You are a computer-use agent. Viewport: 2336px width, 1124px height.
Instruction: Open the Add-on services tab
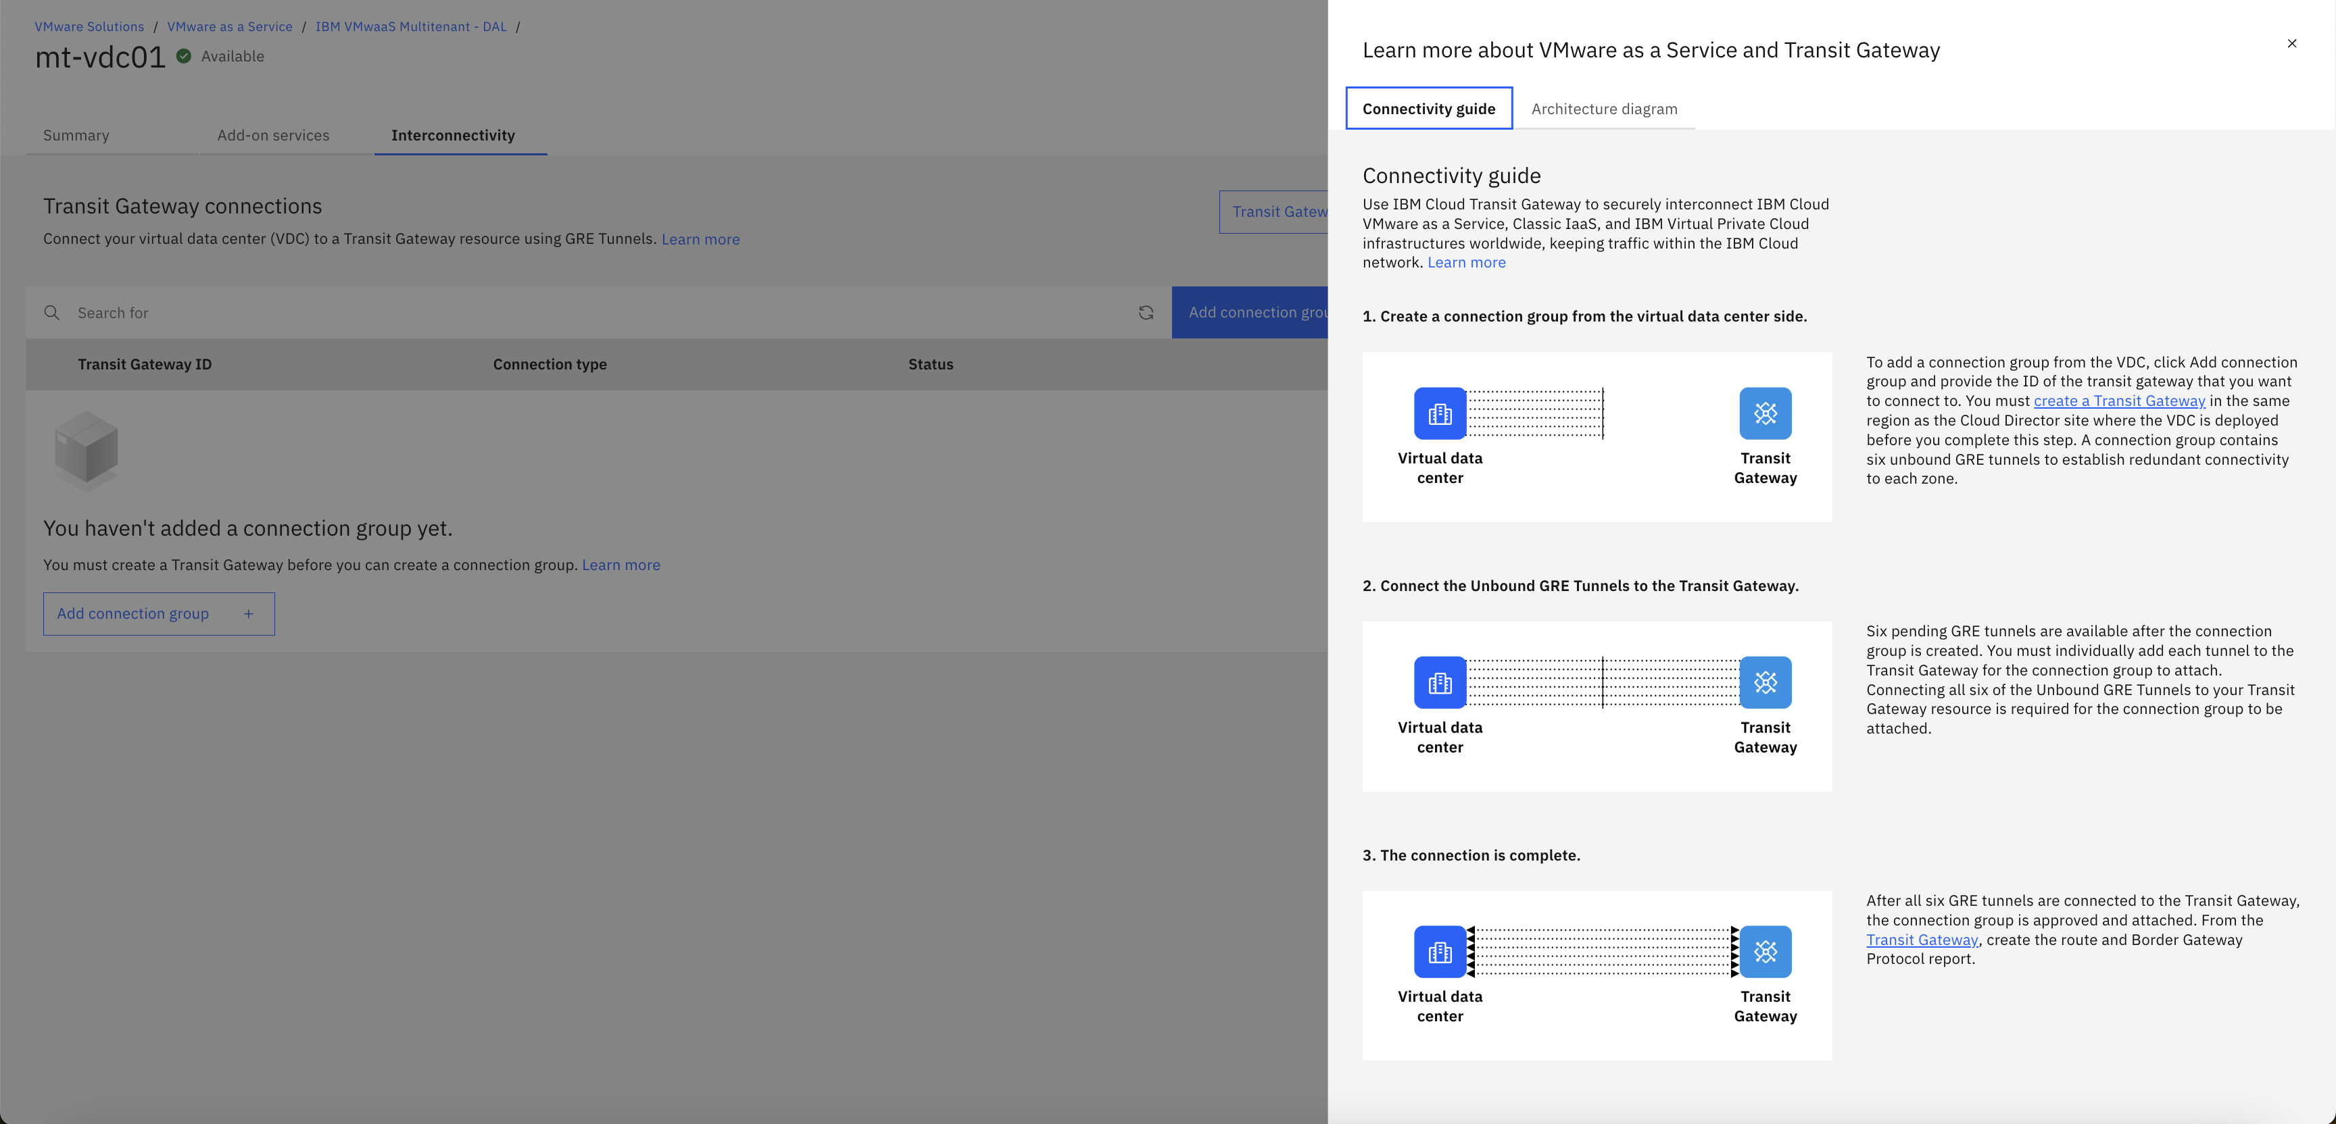click(x=273, y=135)
